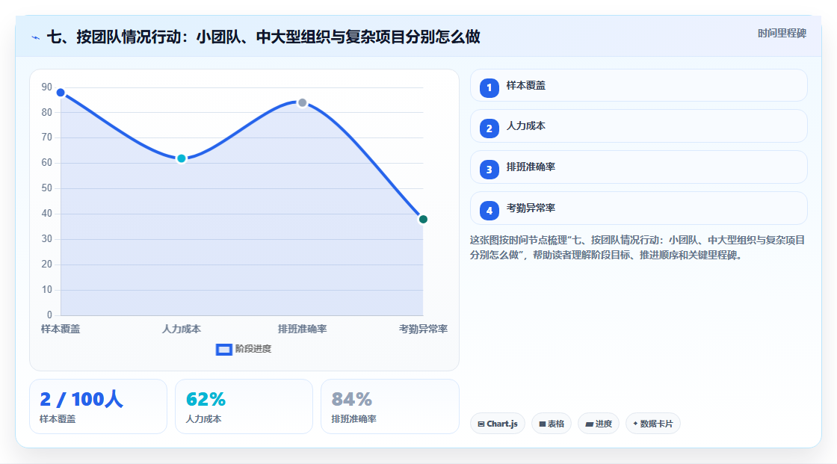This screenshot has height=464, width=837.
Task: Click the 数据卡片 tag
Action: pos(653,424)
